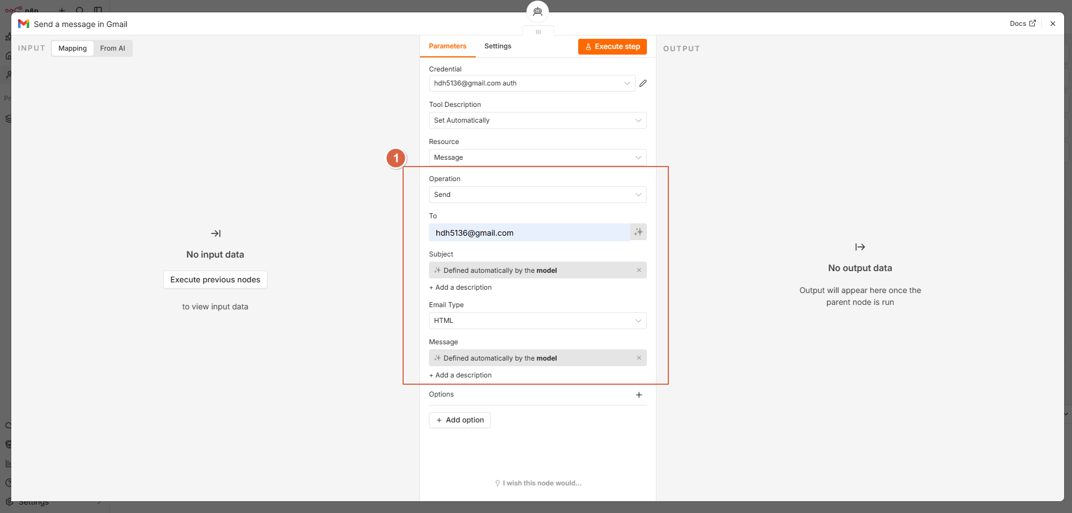Click the Add option button
Image resolution: width=1072 pixels, height=513 pixels.
(x=460, y=420)
